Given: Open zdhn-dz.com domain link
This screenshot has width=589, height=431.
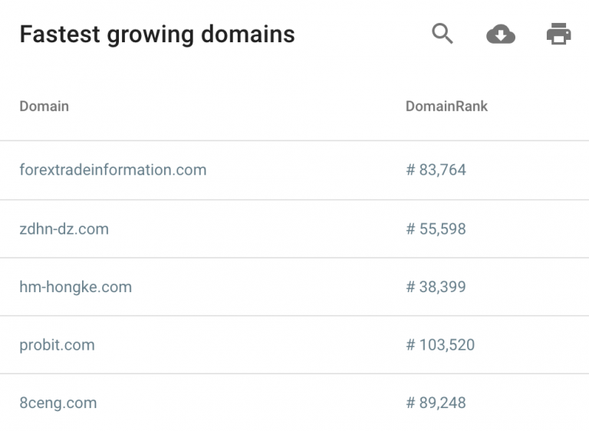Looking at the screenshot, I should click(64, 229).
